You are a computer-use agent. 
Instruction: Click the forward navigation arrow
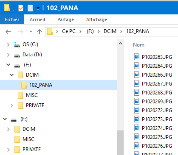coord(21,32)
